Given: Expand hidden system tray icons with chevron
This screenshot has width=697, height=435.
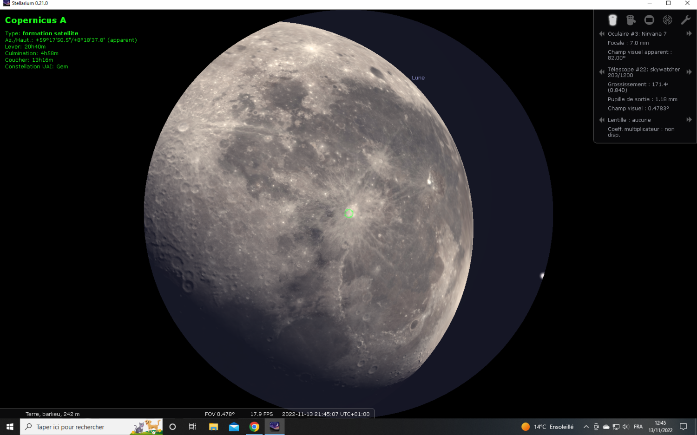Looking at the screenshot, I should (x=585, y=426).
